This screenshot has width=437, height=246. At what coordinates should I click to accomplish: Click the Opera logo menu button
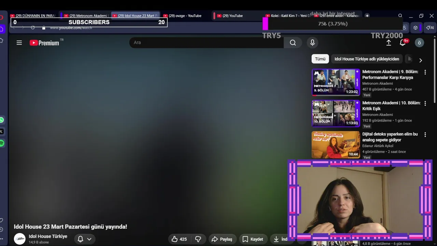point(2,17)
